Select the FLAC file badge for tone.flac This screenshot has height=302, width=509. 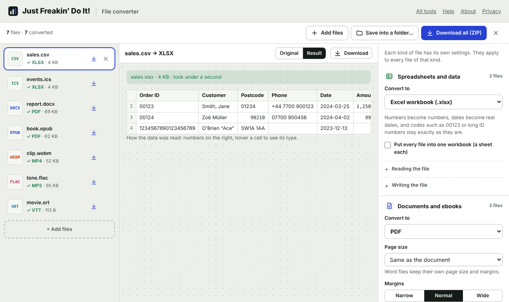pyautogui.click(x=15, y=182)
